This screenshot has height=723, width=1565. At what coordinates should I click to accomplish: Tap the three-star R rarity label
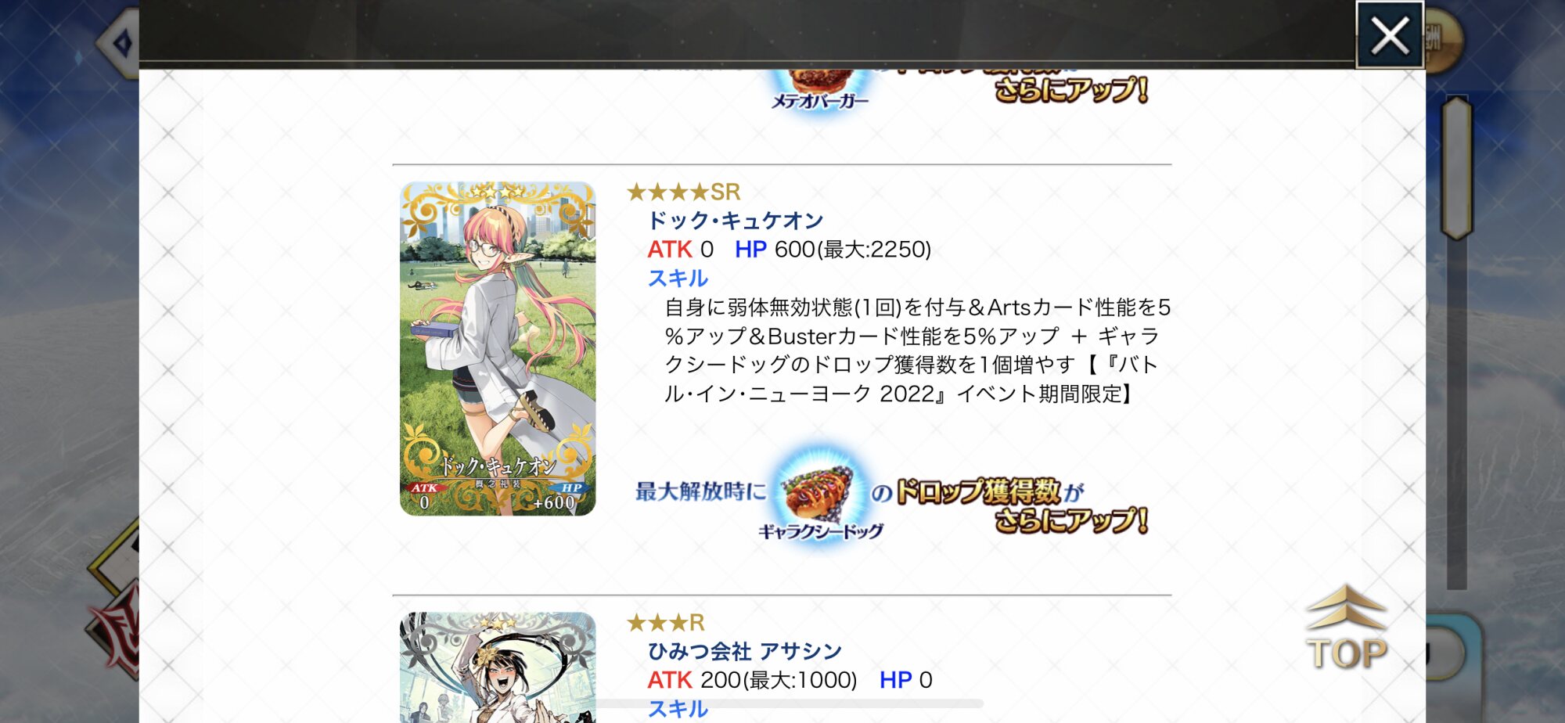click(666, 623)
